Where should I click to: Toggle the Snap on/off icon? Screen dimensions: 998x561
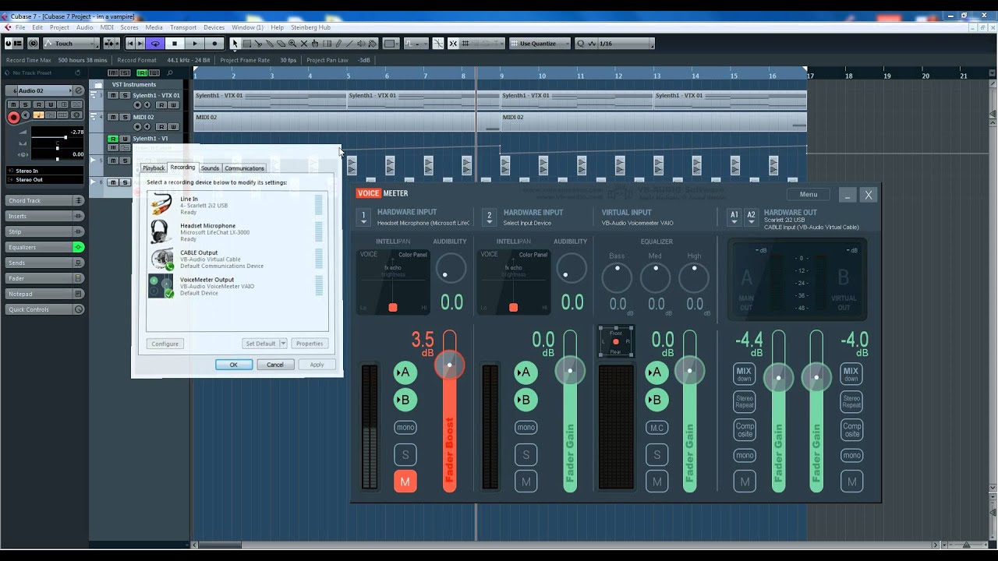click(452, 44)
